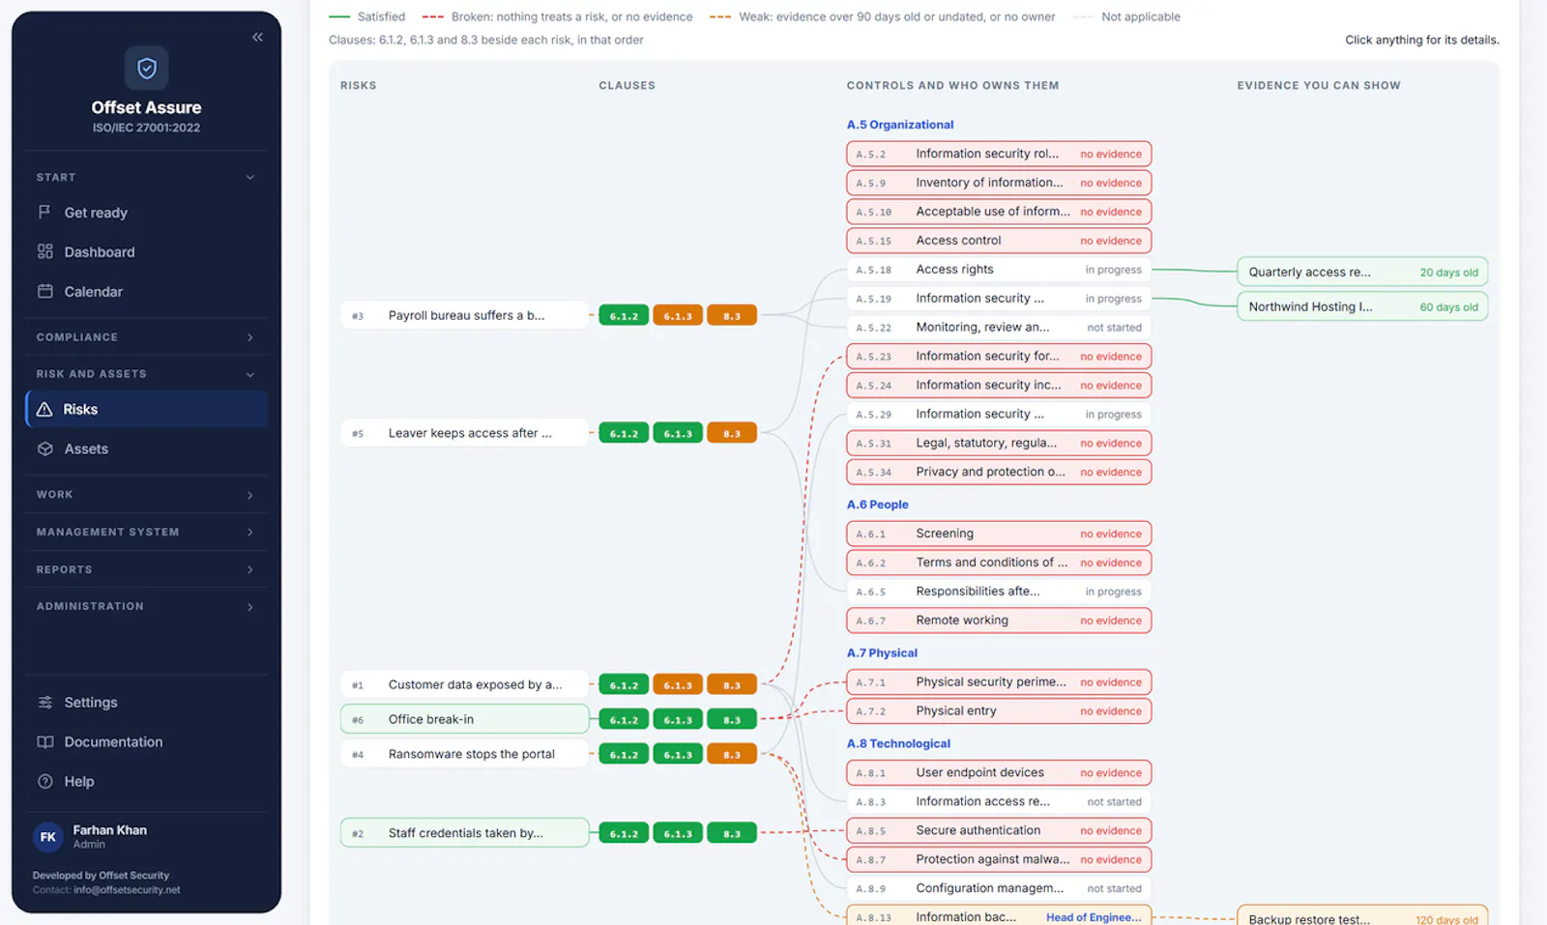
Task: Open control A.6.7 Remote working
Action: [999, 620]
